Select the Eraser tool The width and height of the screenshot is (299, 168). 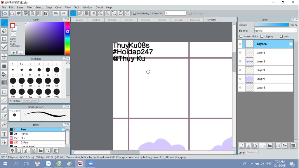[x=4, y=31]
